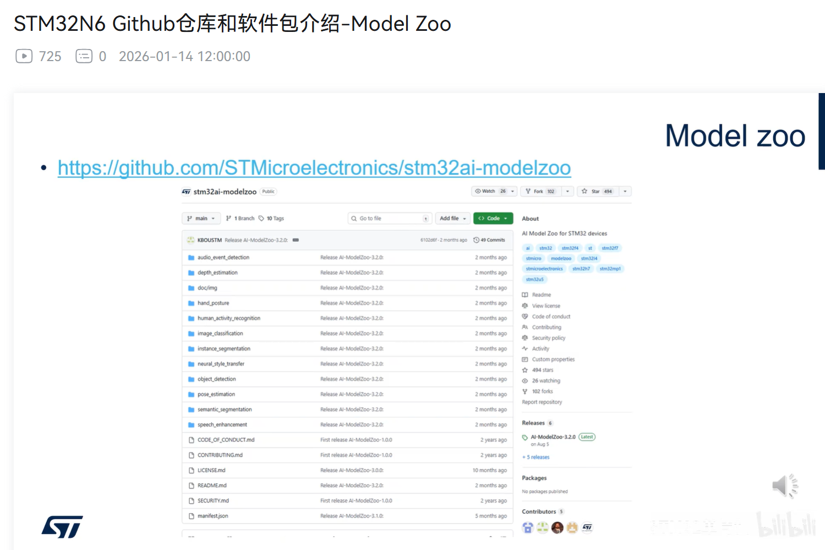825x550 pixels.
Task: Click the View license scale icon
Action: tap(525, 306)
